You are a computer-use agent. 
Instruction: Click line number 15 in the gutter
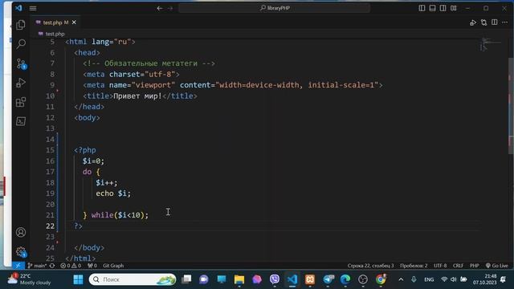tap(50, 150)
